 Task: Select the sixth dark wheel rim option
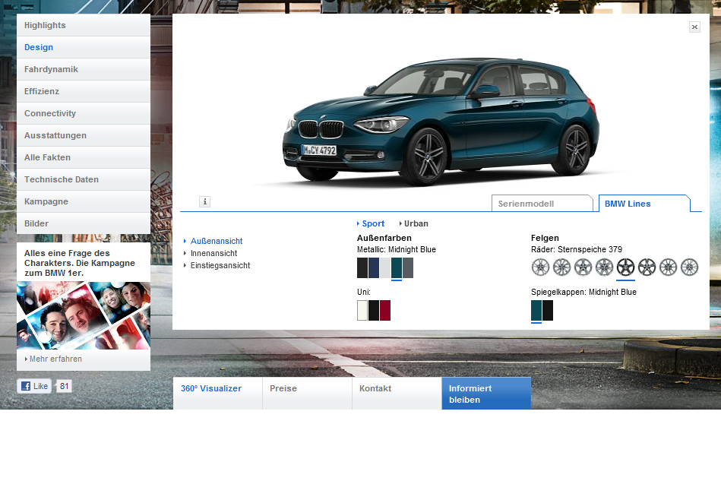(x=647, y=267)
